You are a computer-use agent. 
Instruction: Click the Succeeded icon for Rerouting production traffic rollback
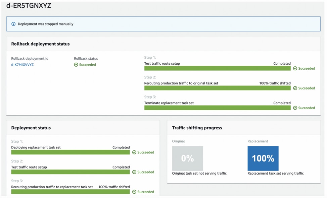[x=295, y=88]
